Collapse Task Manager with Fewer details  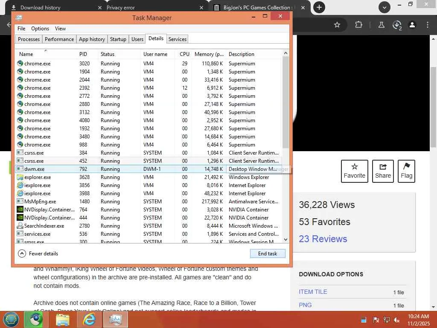pos(38,253)
